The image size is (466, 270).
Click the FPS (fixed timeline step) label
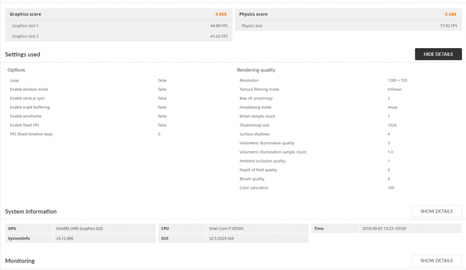[31, 134]
